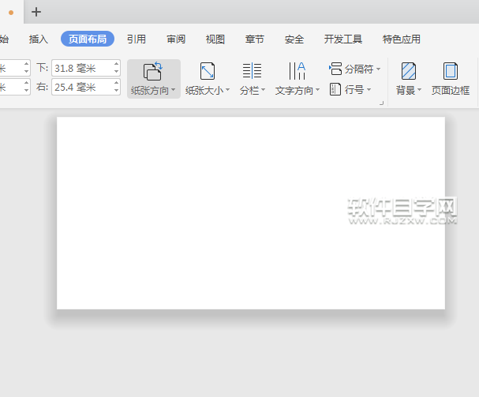The height and width of the screenshot is (397, 479).
Task: Open the 纸张大小 dropdown arrow
Action: pos(228,91)
